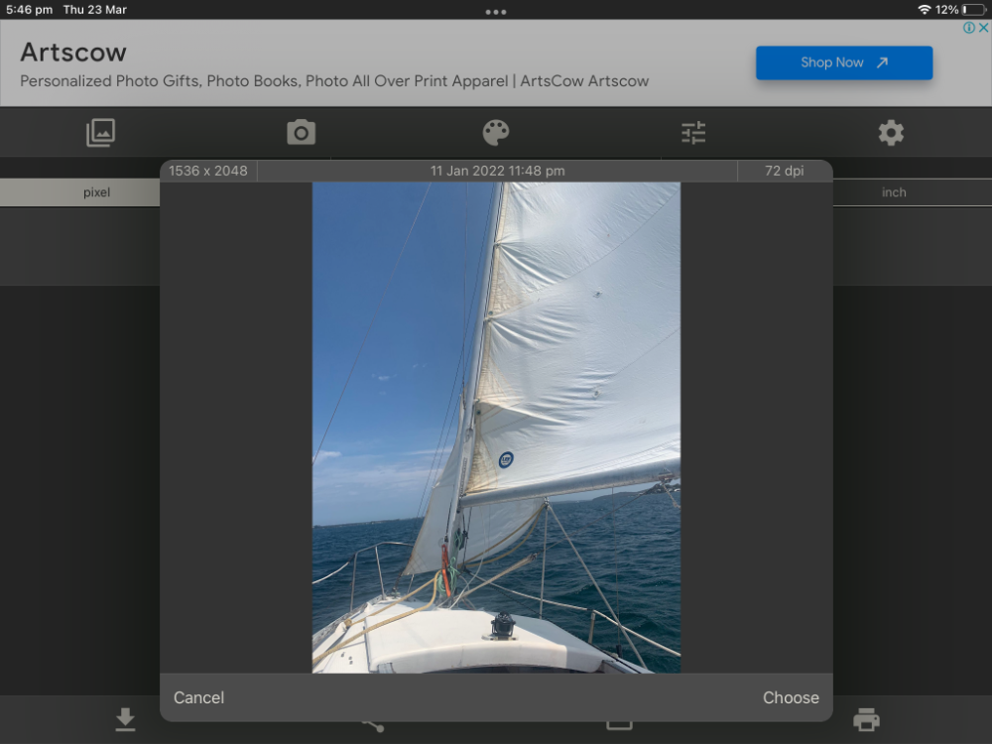Image resolution: width=992 pixels, height=744 pixels.
Task: Tap the 1536 x 2048 dimensions label
Action: tap(208, 171)
